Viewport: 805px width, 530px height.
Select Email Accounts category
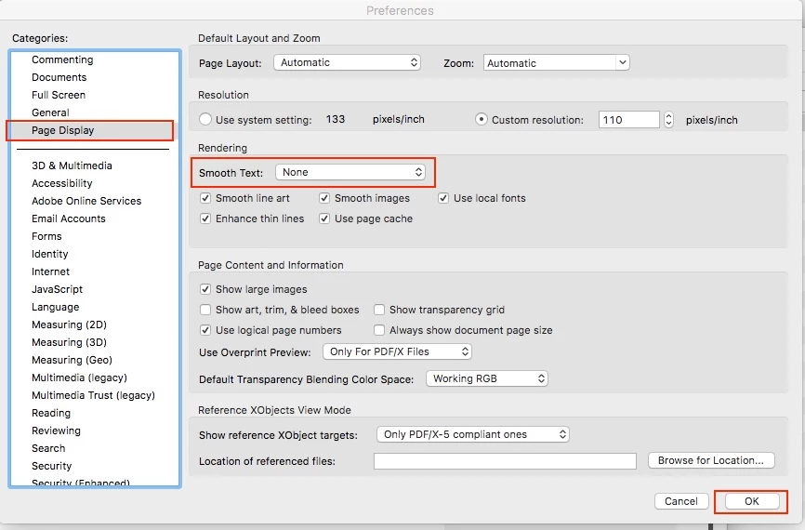tap(68, 219)
